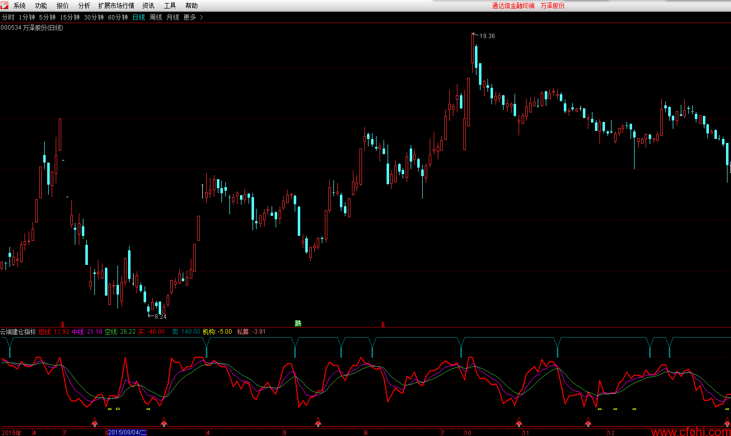The width and height of the screenshot is (731, 436).
Task: Switch to the 分时 chart period
Action: coord(8,17)
